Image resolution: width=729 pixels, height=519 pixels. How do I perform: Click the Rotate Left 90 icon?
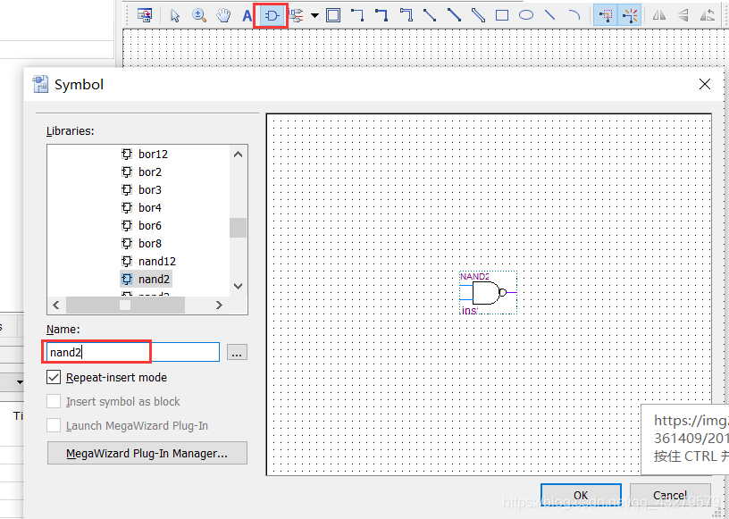(708, 15)
